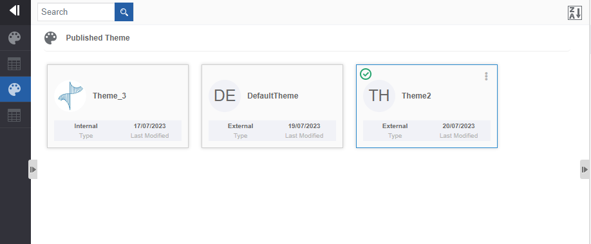Toggle Z-A sort order icon
Screen dimensions: 591x244
(575, 13)
